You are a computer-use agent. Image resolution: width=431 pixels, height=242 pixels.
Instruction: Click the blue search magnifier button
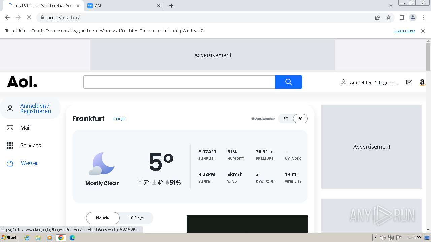[x=288, y=82]
